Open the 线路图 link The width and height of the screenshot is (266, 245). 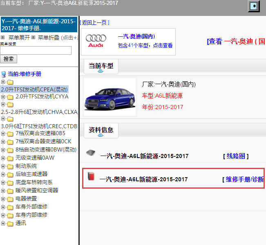(x=236, y=156)
